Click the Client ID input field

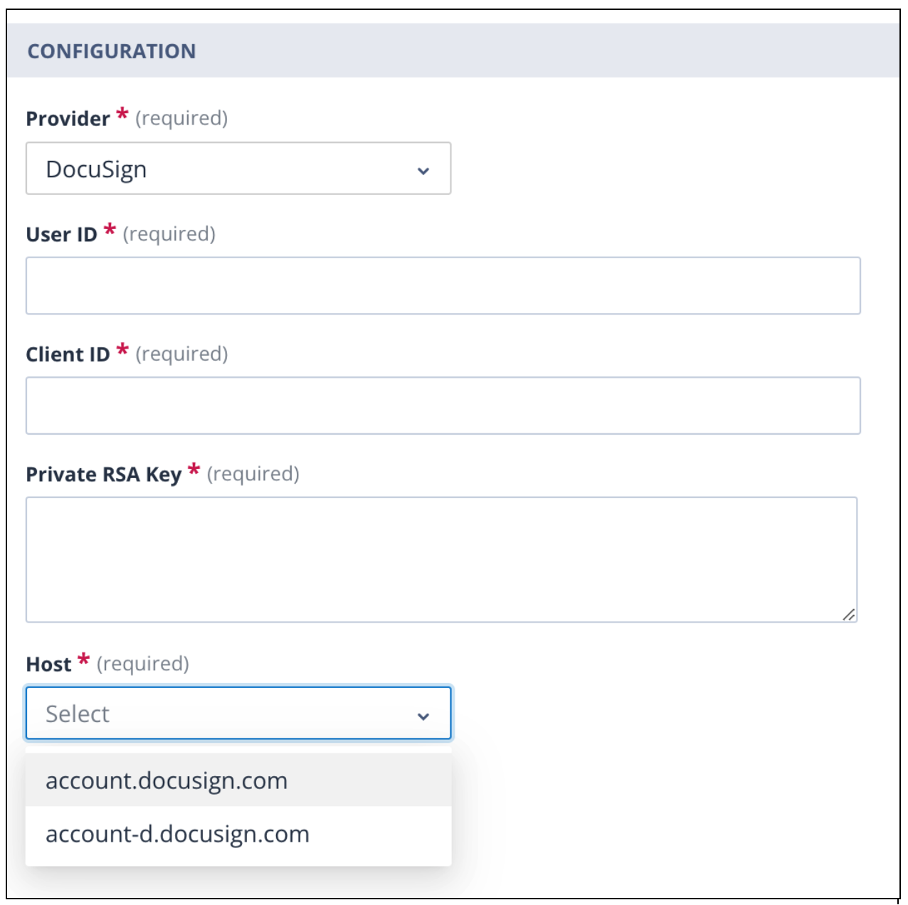[443, 406]
